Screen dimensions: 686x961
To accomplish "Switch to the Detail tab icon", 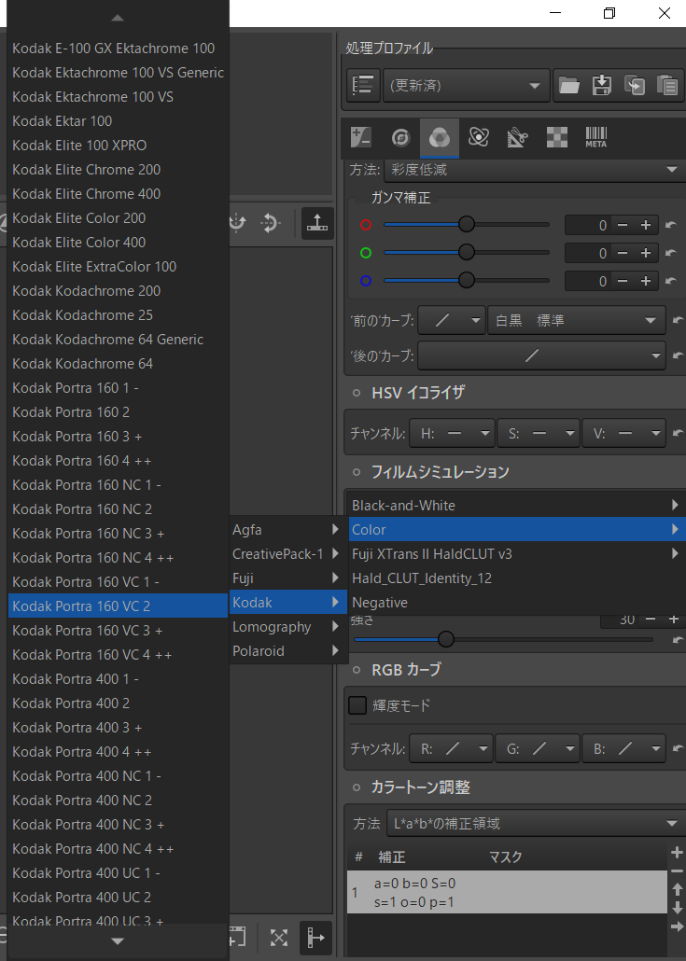I will (x=400, y=137).
